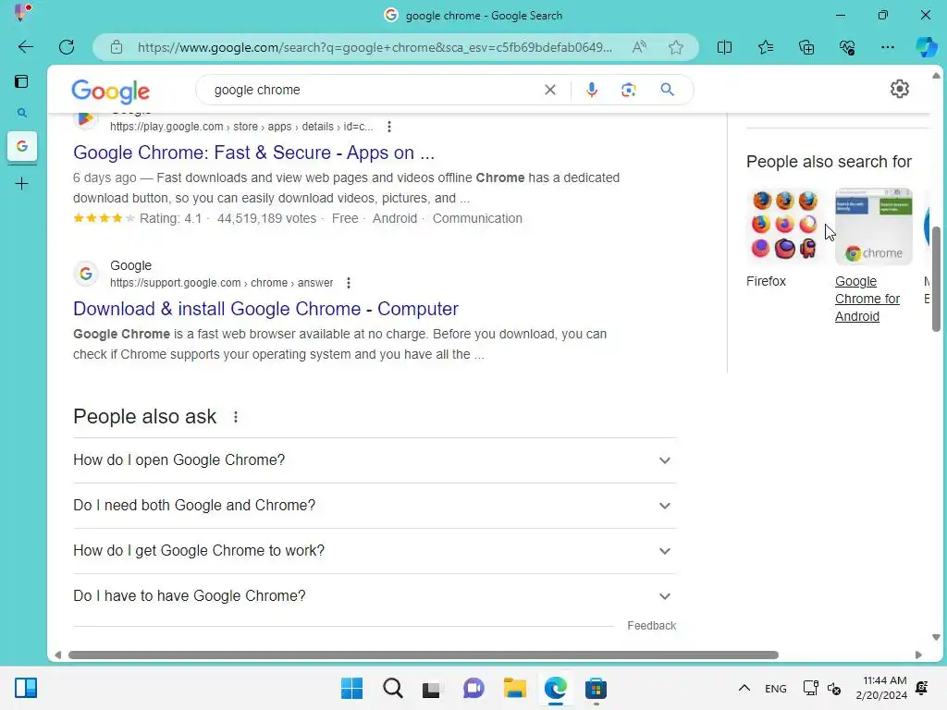Image resolution: width=947 pixels, height=710 pixels.
Task: Switch to the Google tab in vertical tabs
Action: coord(22,146)
